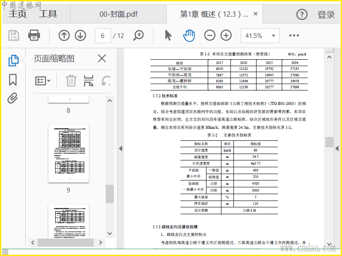Zoom out with the minus icon
This screenshot has width=342, height=256.
(210, 35)
